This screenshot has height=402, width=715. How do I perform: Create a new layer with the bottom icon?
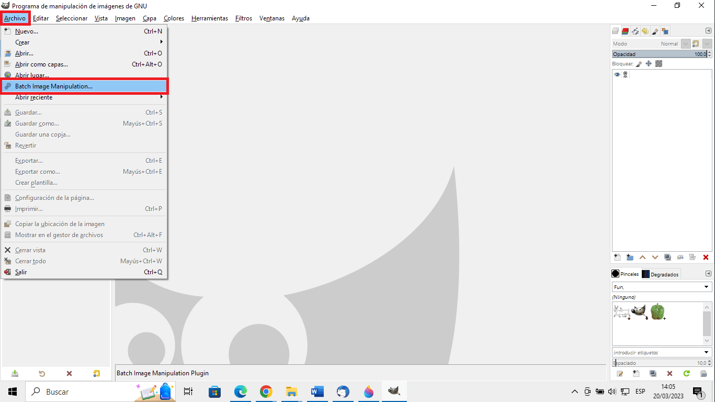(617, 257)
